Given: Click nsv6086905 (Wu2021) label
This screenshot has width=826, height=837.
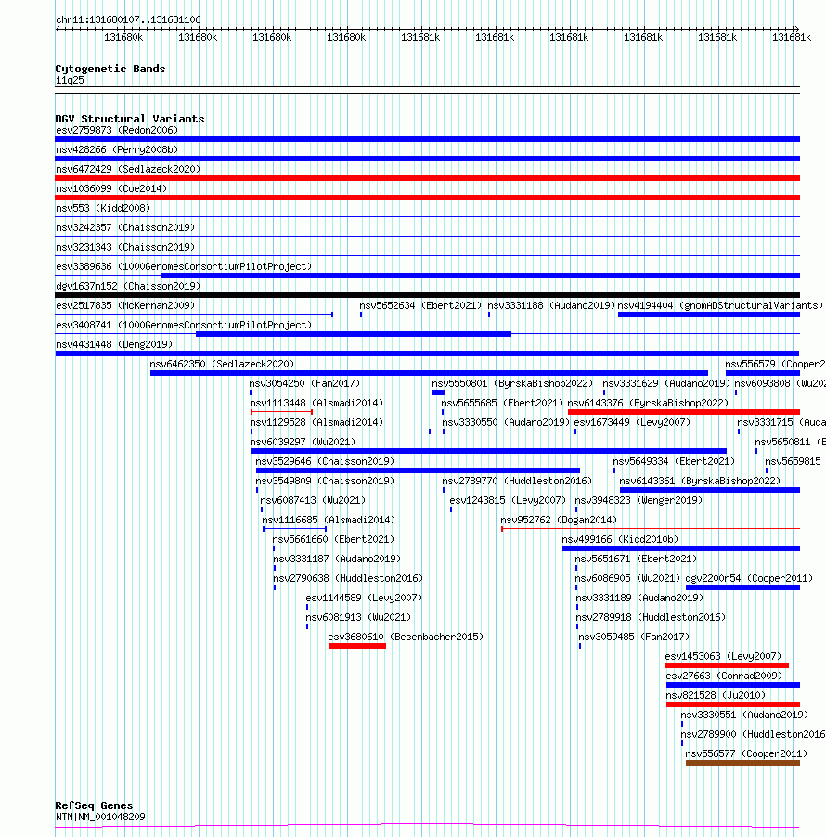Looking at the screenshot, I should tap(628, 579).
